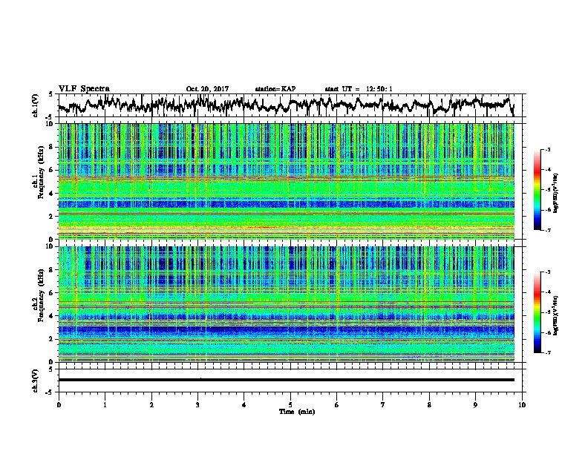The height and width of the screenshot is (454, 588).
Task: Click time axis tick label "3"
Action: [x=197, y=405]
